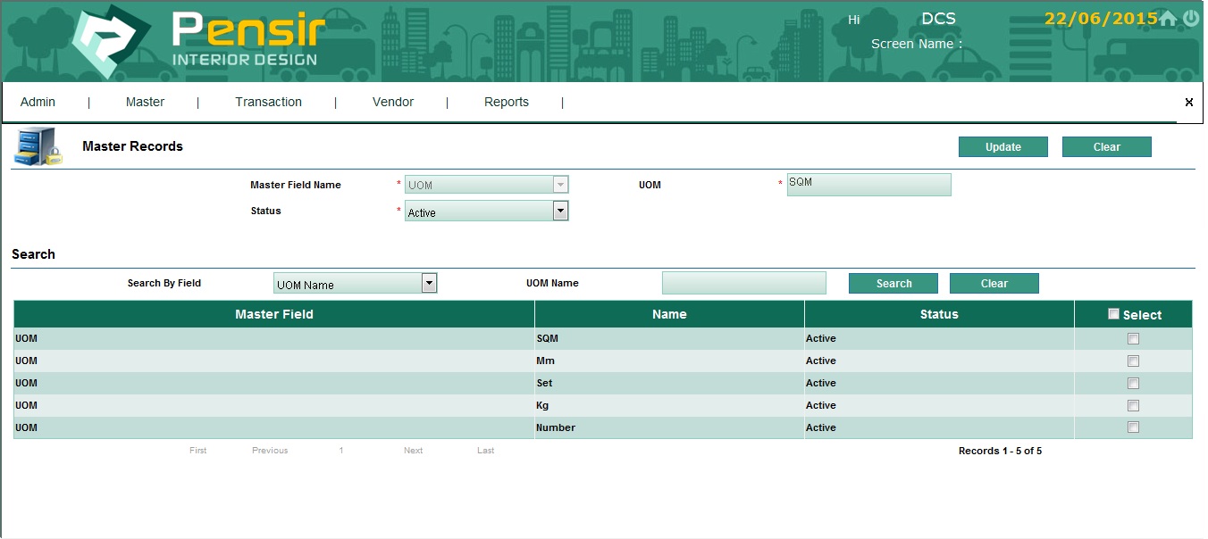Viewport: 1208px width, 539px height.
Task: Open the Transaction menu
Action: [x=268, y=103]
